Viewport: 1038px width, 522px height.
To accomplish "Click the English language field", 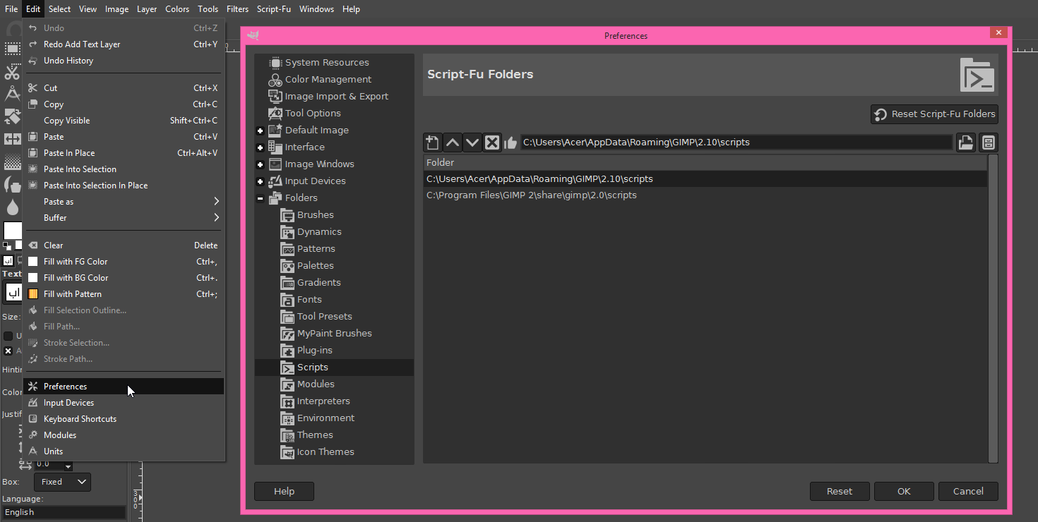I will tap(64, 512).
